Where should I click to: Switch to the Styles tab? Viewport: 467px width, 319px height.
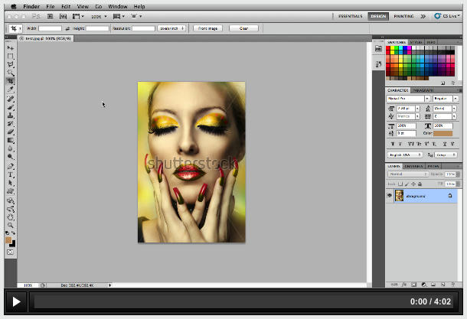coord(416,42)
